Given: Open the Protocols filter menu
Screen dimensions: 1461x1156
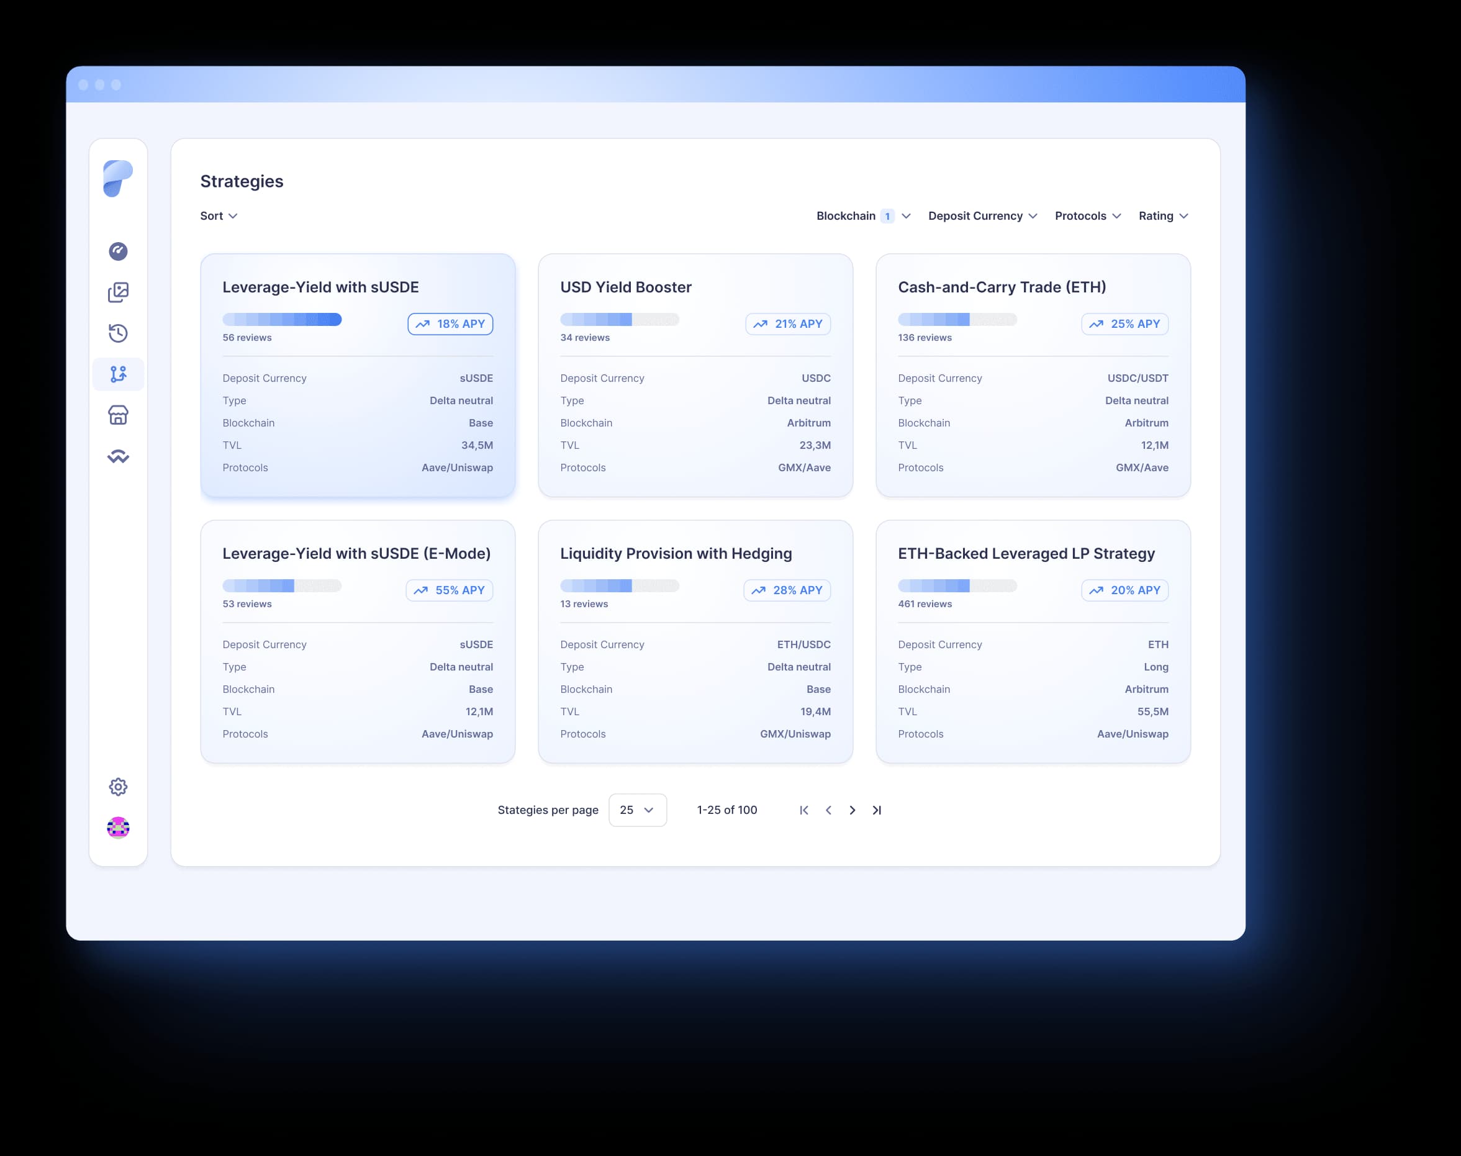Looking at the screenshot, I should point(1087,215).
